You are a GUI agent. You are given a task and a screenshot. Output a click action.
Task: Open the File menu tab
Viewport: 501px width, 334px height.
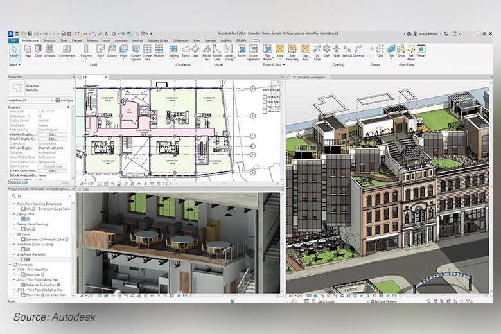coord(13,40)
